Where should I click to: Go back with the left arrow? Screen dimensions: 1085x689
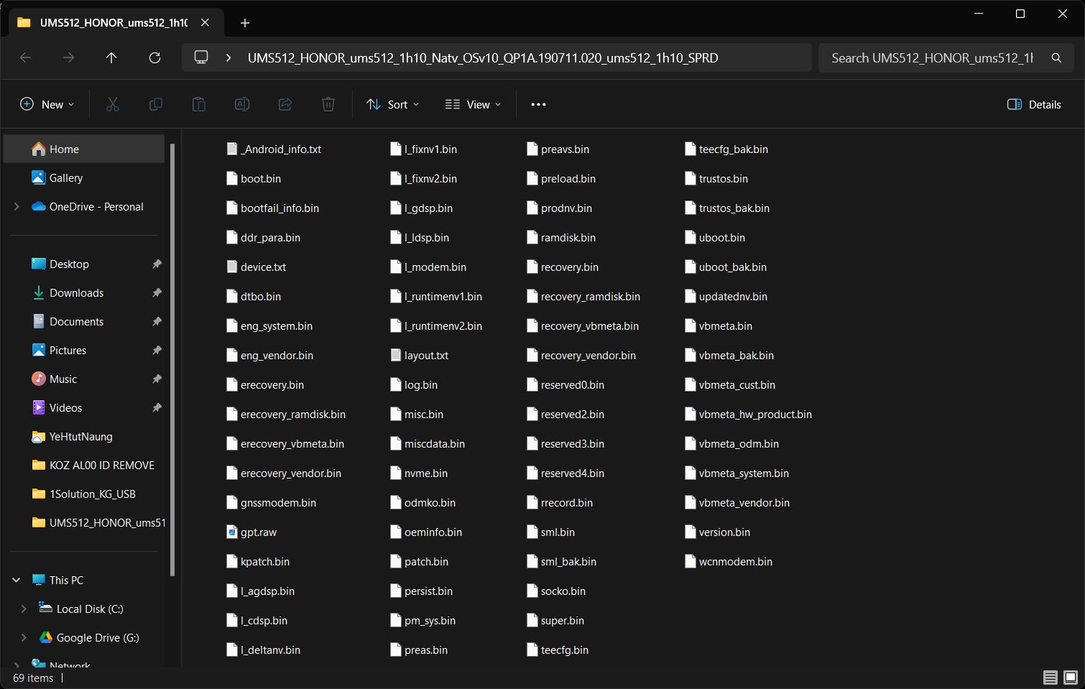coord(25,57)
